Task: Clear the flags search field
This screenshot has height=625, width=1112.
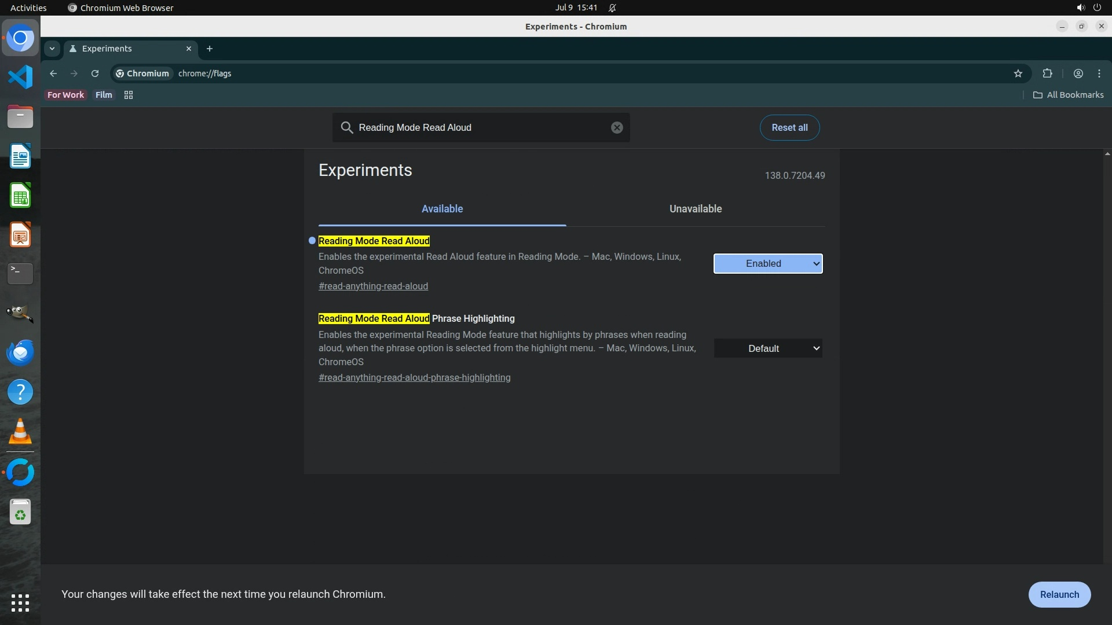Action: coord(617,127)
